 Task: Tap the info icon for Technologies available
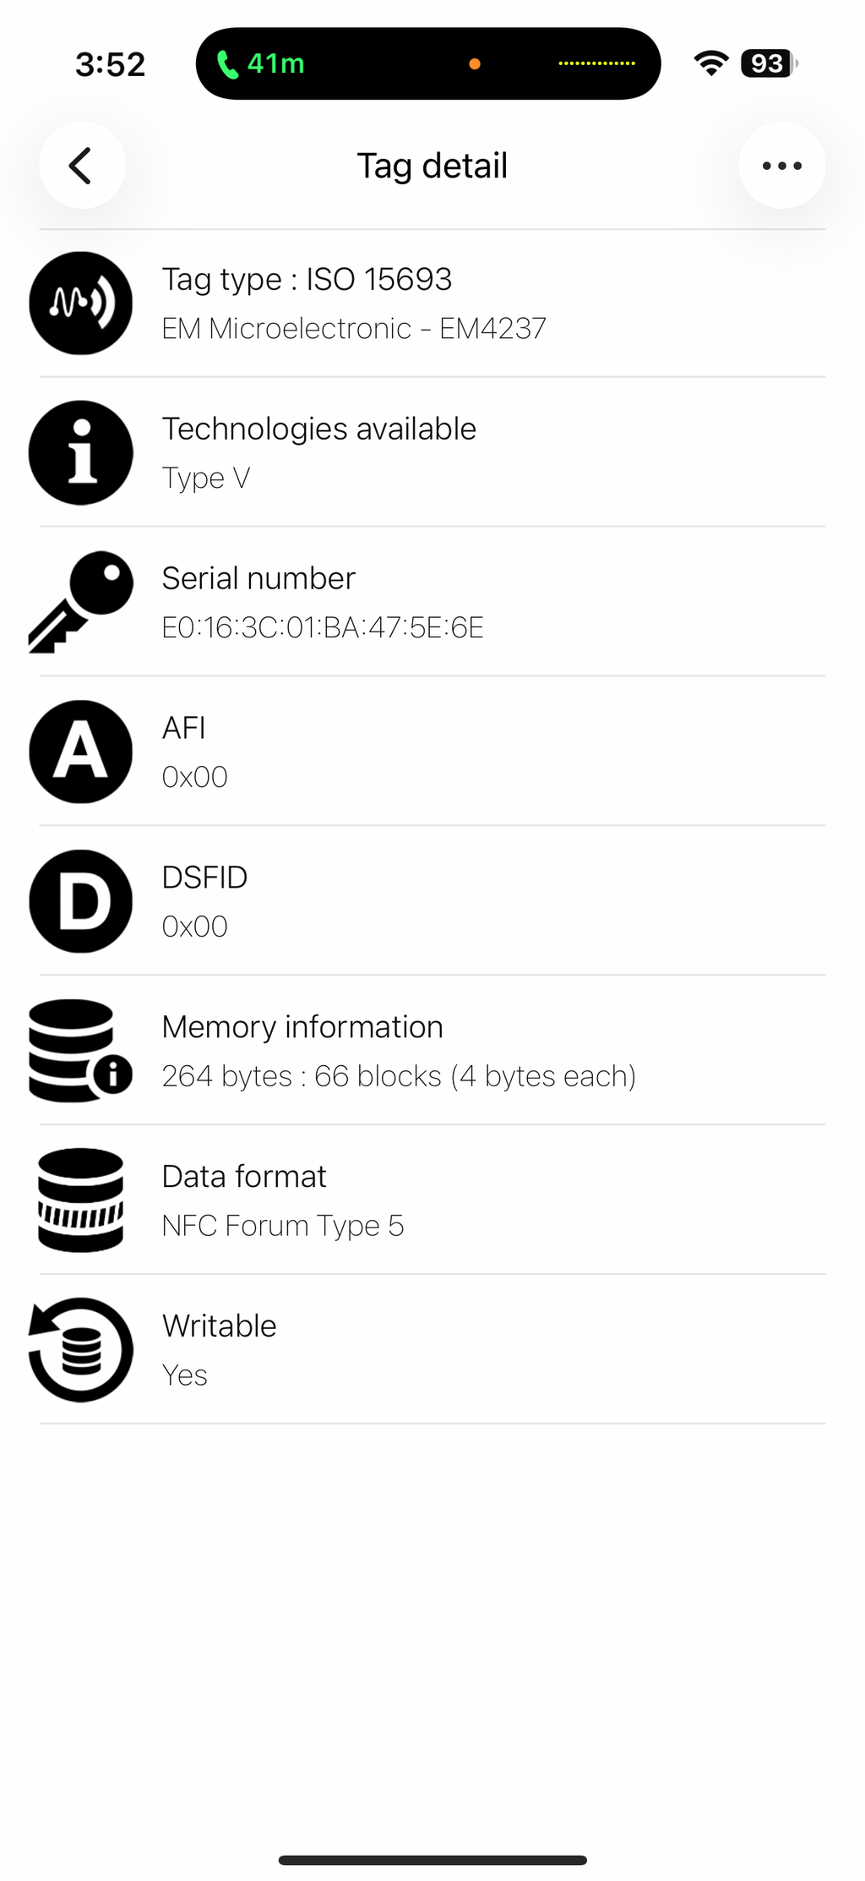pos(81,453)
